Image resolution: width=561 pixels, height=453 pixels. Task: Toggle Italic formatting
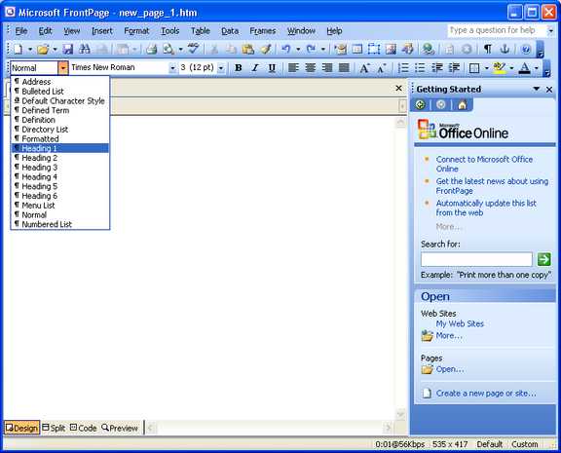tap(255, 67)
